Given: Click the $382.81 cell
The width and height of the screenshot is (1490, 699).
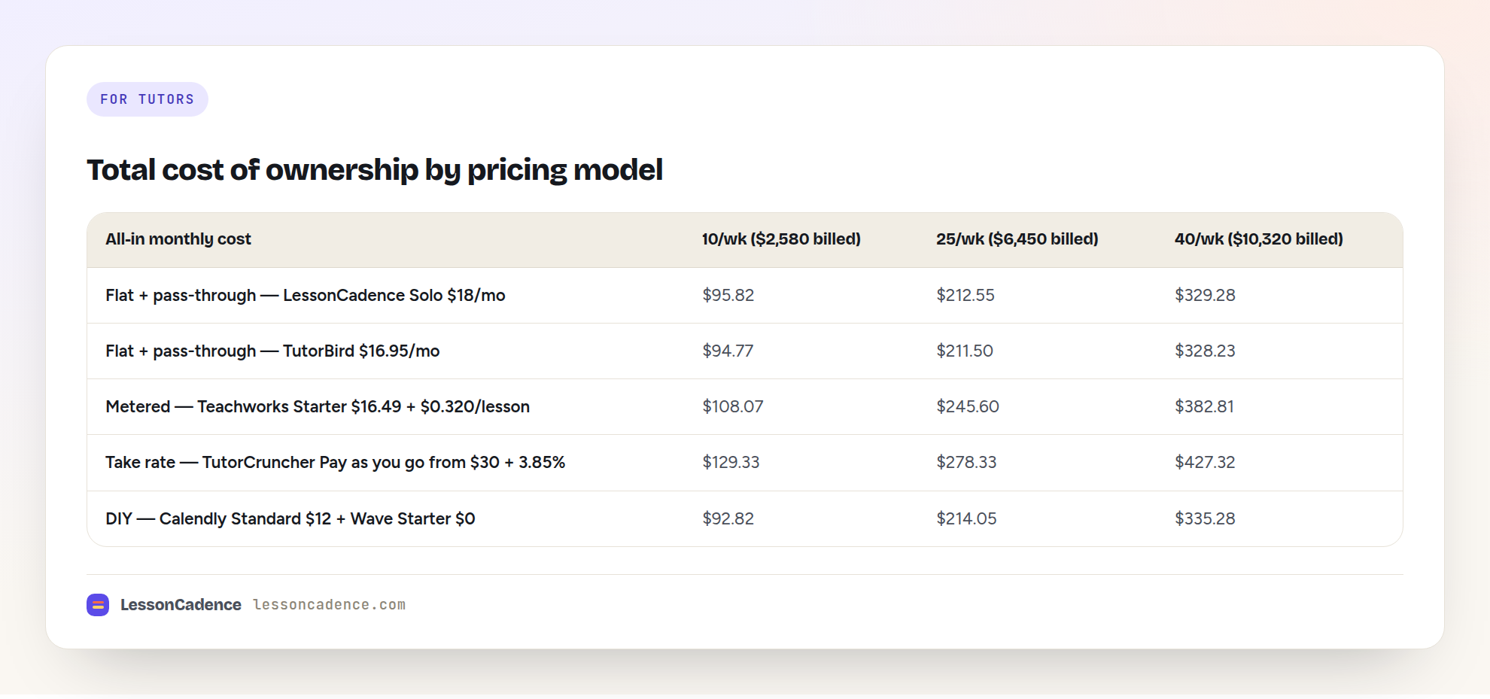Looking at the screenshot, I should pyautogui.click(x=1204, y=407).
